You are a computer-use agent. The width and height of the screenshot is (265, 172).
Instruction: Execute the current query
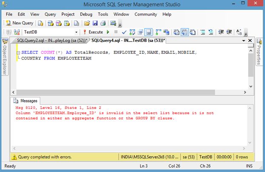coord(93,32)
